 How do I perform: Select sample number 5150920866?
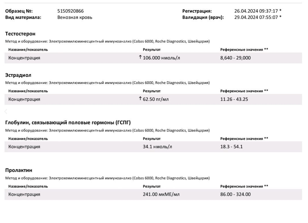click(x=71, y=11)
